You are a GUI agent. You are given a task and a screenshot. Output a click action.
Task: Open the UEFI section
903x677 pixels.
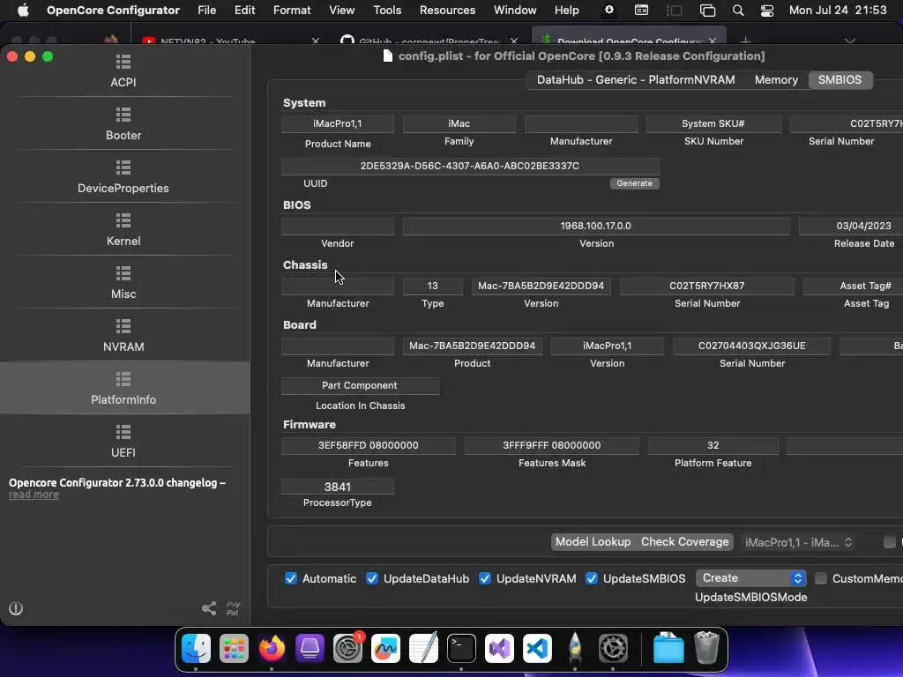(123, 442)
